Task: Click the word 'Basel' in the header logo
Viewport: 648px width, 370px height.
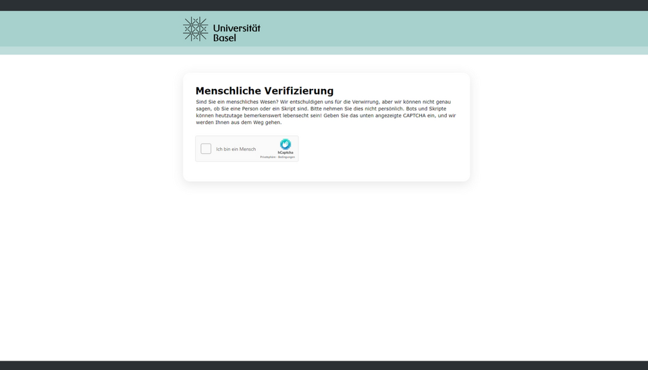Action: [225, 38]
